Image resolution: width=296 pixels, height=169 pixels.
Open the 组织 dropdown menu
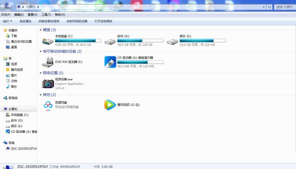click(x=7, y=21)
